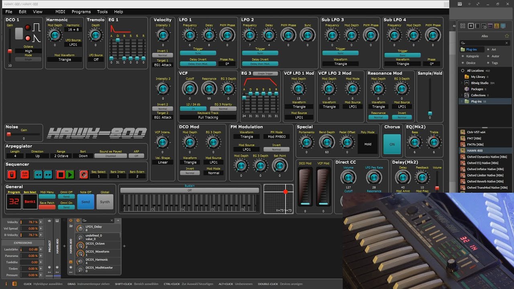This screenshot has height=289, width=514.
Task: Click the Omni Off Send button
Action: (x=66, y=197)
